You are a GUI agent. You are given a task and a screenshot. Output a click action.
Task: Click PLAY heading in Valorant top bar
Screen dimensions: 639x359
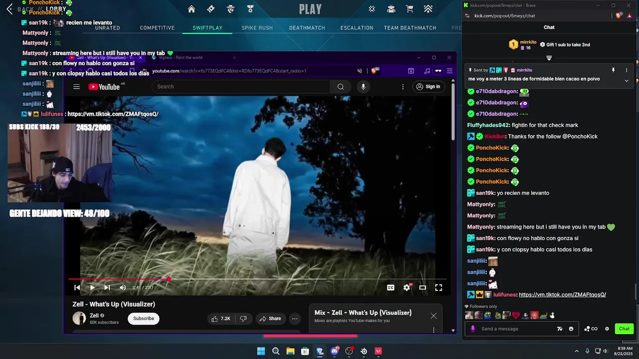[311, 9]
